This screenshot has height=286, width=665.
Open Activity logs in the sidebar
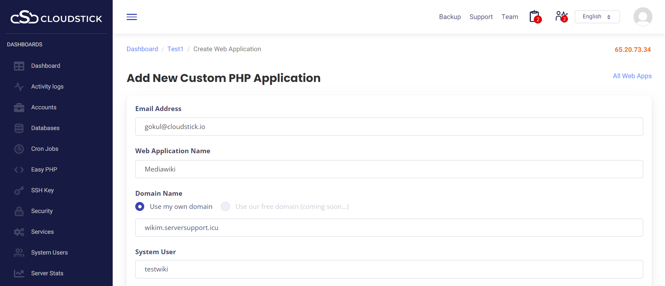(47, 86)
